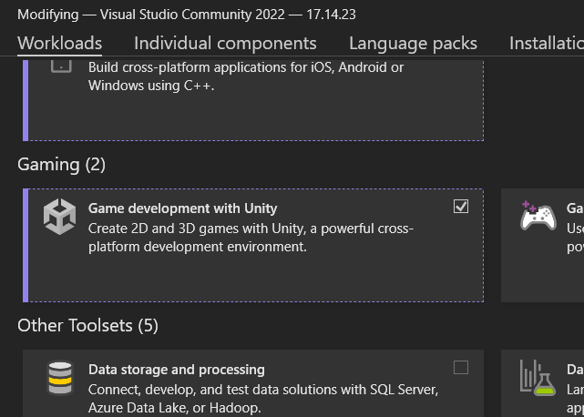Click the Other Toolsets (5) heading
Screen dimensions: 584x417
[x=87, y=325]
